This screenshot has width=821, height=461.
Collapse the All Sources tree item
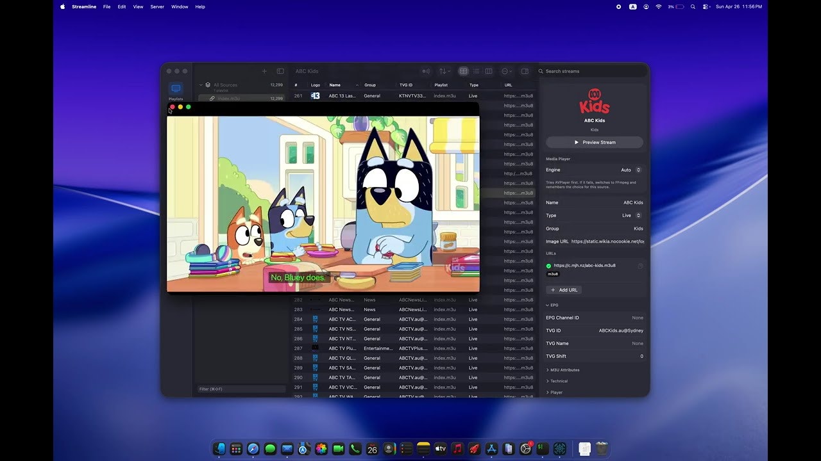point(201,85)
